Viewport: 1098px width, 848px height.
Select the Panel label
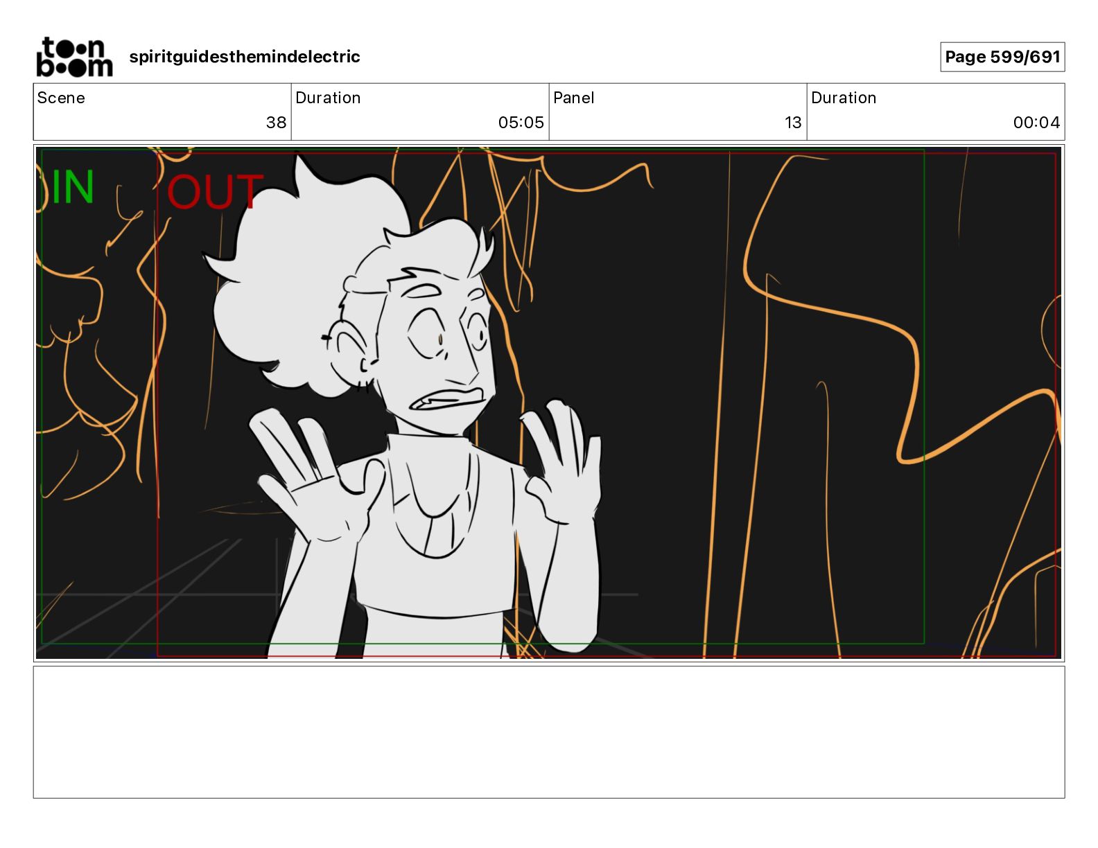[574, 98]
